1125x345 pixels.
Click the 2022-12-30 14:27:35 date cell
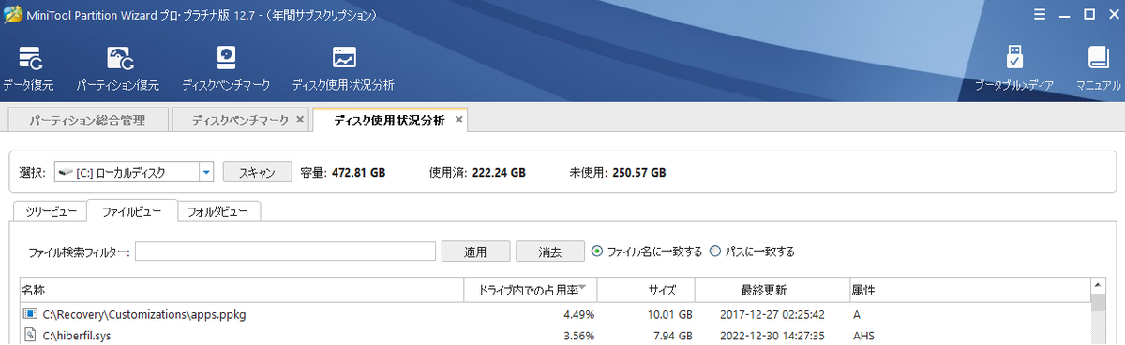772,335
